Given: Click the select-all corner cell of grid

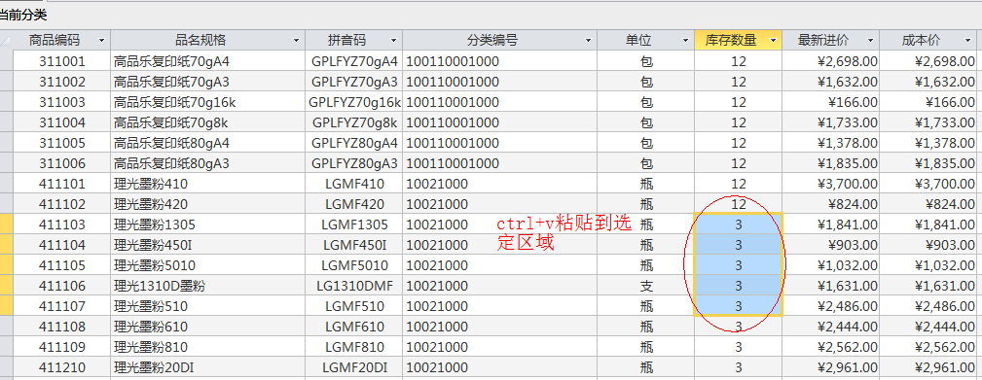Looking at the screenshot, I should tap(6, 41).
